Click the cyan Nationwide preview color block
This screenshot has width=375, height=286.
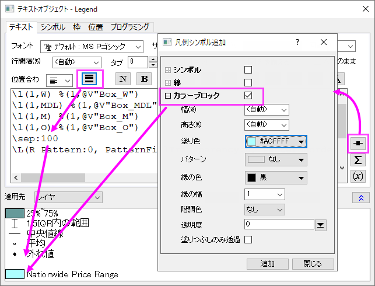pyautogui.click(x=15, y=274)
